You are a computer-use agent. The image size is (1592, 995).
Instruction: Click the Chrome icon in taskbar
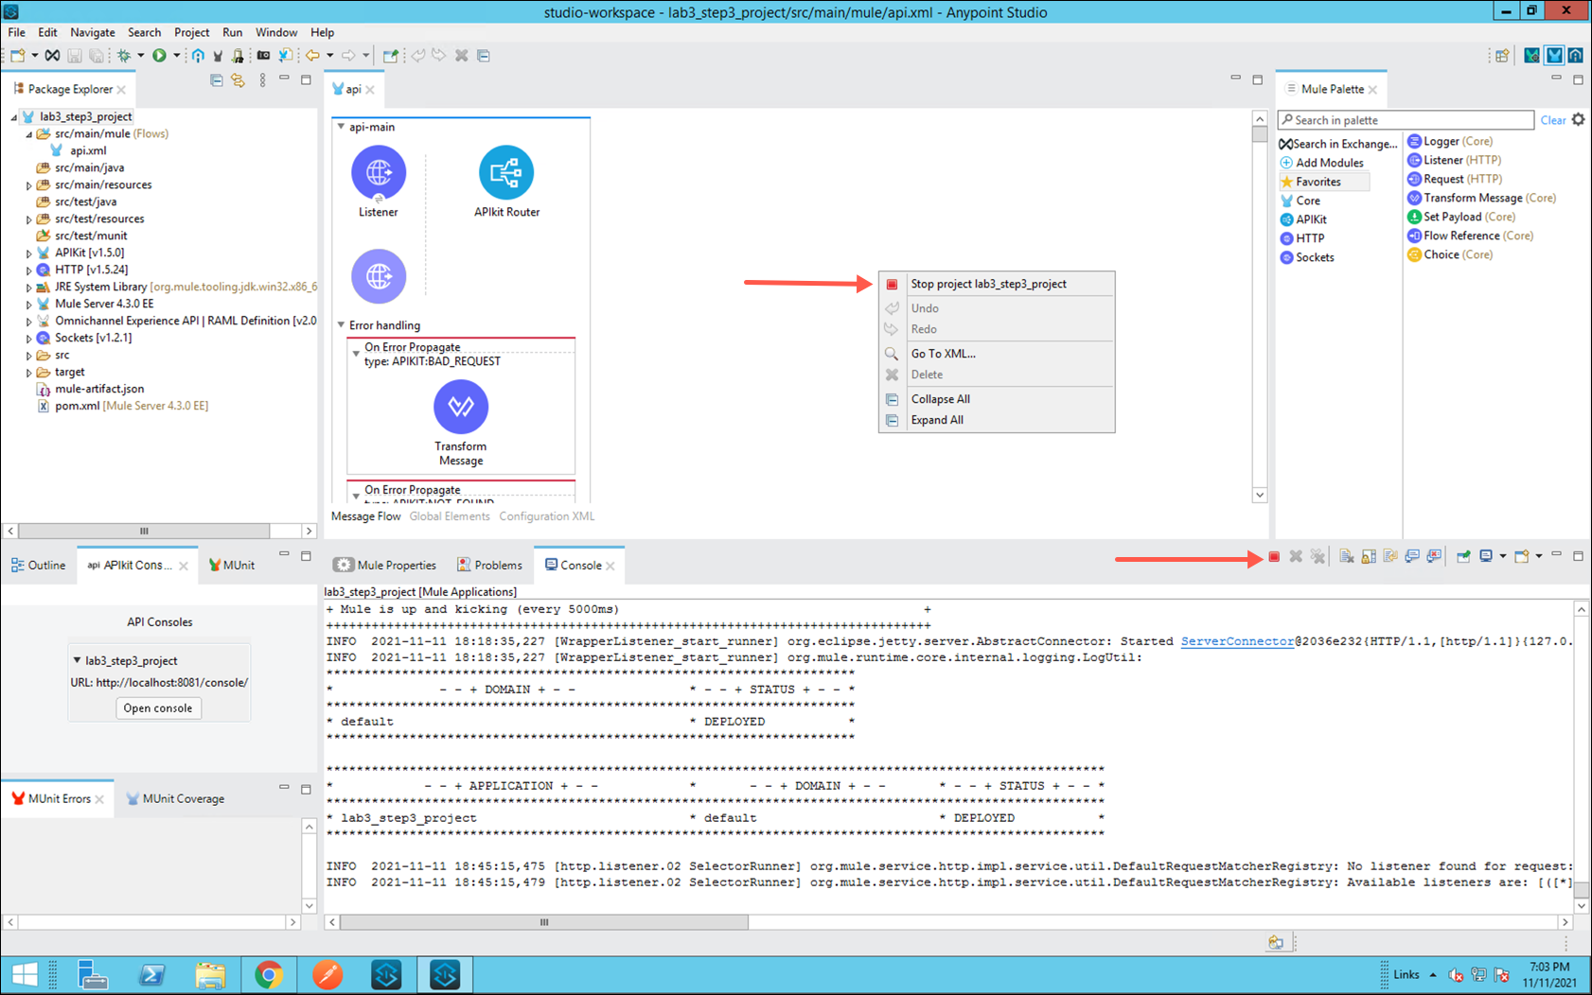click(269, 974)
